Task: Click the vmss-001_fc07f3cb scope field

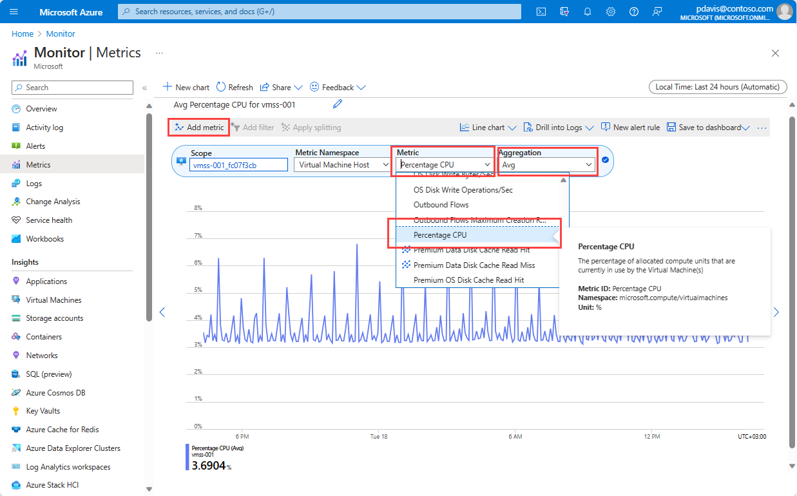Action: tap(239, 164)
